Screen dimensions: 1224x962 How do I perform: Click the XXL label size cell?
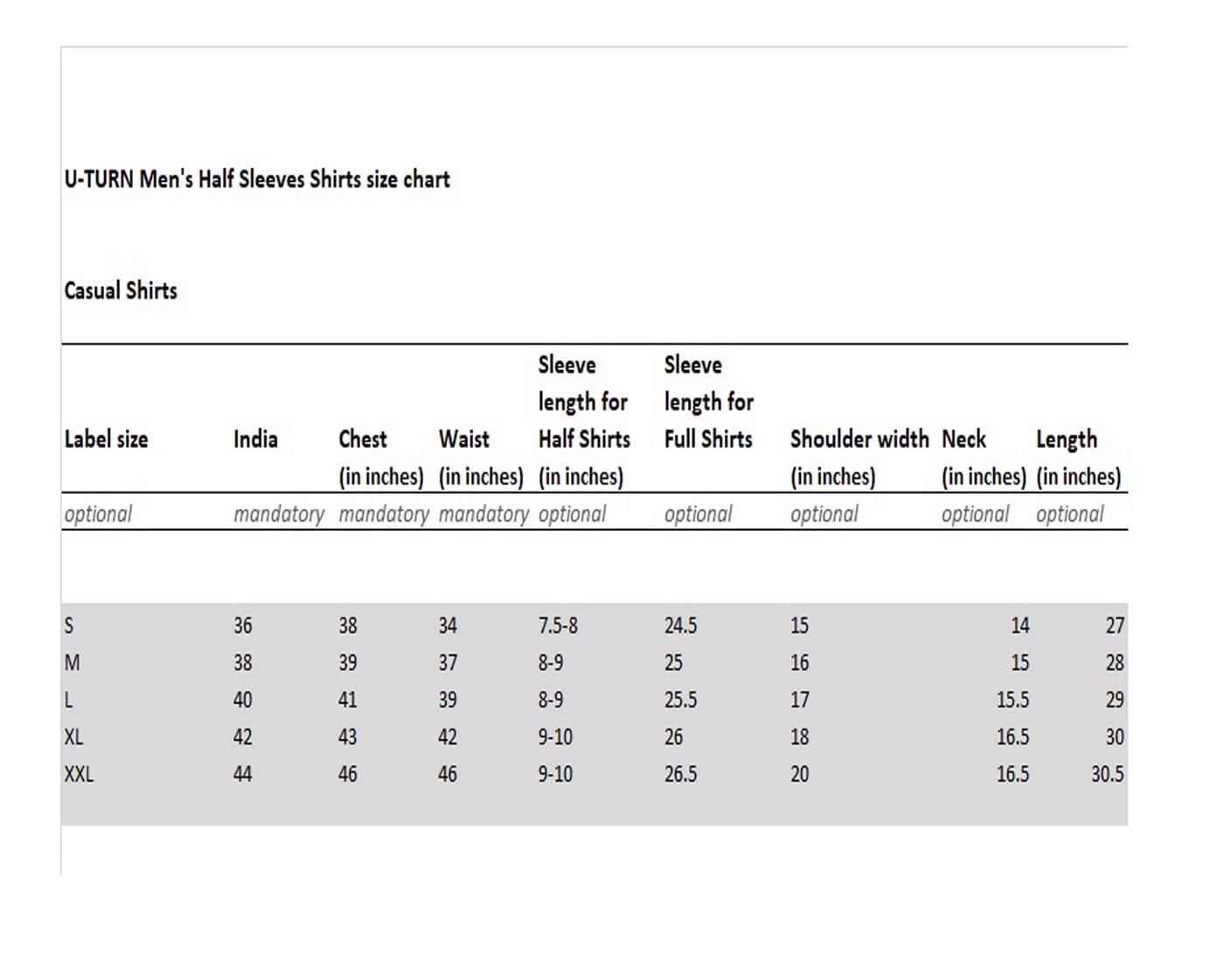[x=79, y=774]
